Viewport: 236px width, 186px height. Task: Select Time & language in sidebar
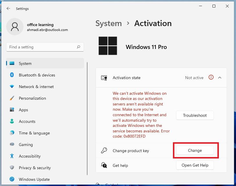34,133
